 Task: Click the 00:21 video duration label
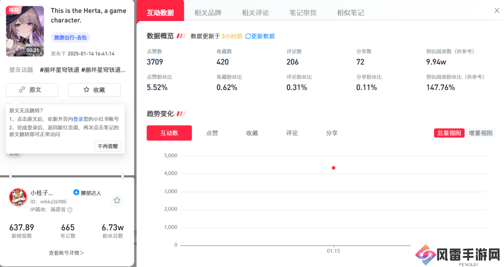(x=33, y=50)
